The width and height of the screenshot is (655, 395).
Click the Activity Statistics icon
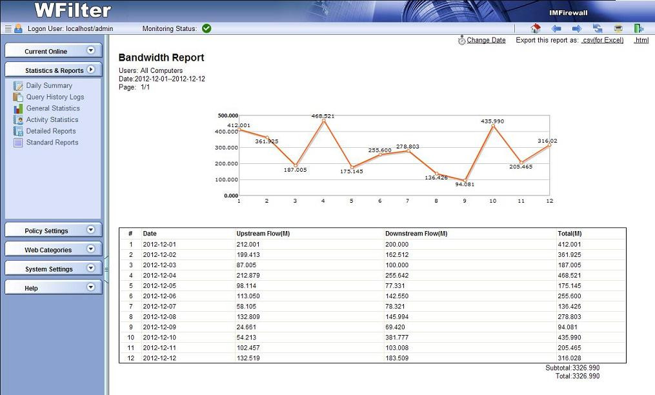[18, 120]
